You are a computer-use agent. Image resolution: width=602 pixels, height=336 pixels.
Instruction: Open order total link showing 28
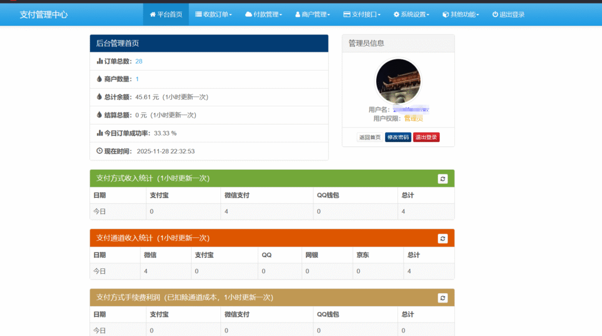139,61
